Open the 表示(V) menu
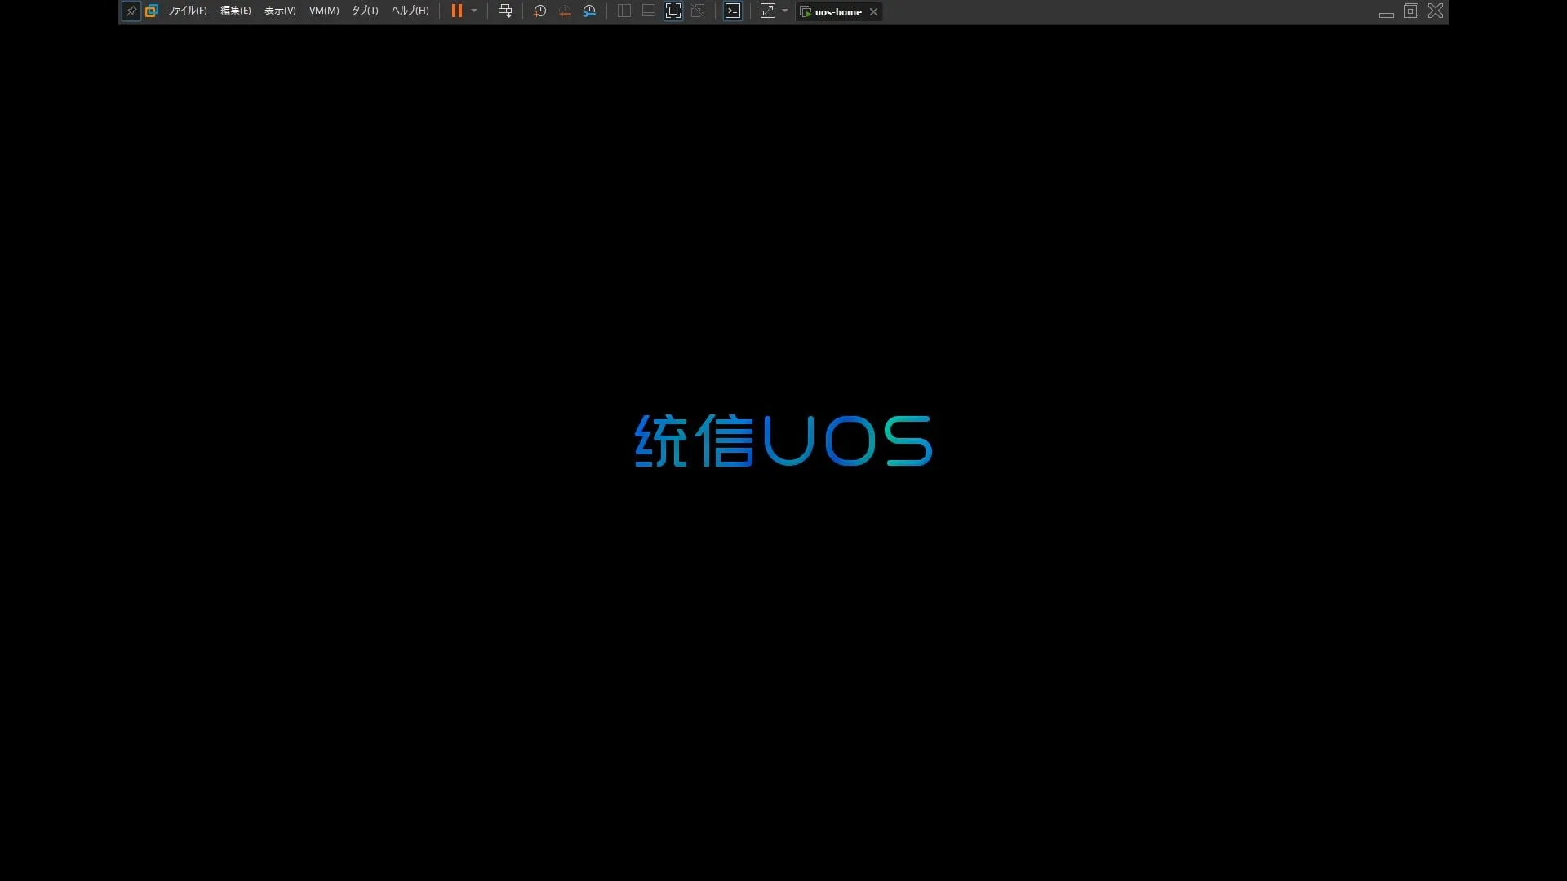The height and width of the screenshot is (881, 1567). pyautogui.click(x=280, y=11)
